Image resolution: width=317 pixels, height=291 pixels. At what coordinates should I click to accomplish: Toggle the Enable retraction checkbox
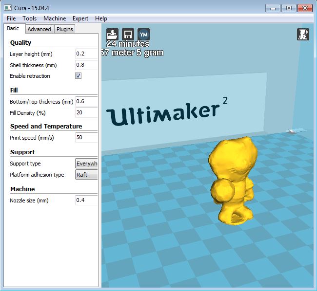(x=78, y=76)
